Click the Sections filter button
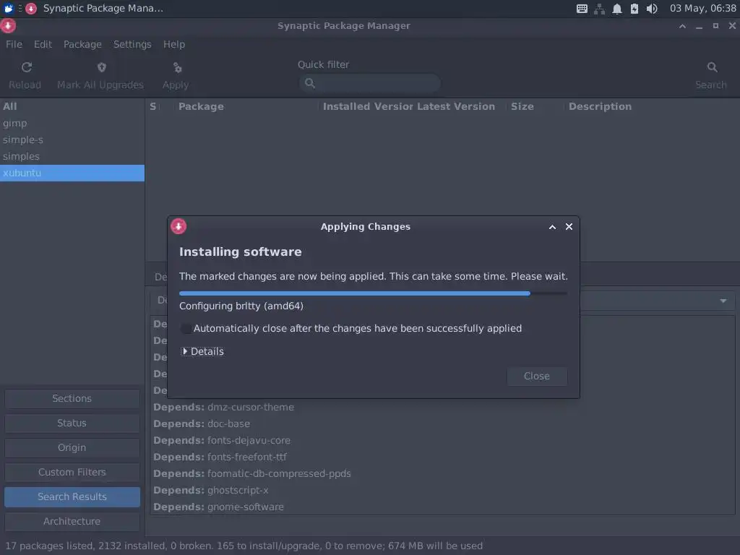Image resolution: width=740 pixels, height=555 pixels. pos(72,398)
